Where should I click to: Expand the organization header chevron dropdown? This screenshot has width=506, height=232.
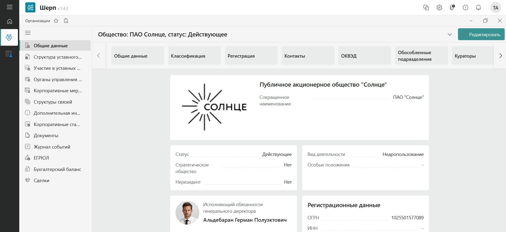click(x=450, y=35)
